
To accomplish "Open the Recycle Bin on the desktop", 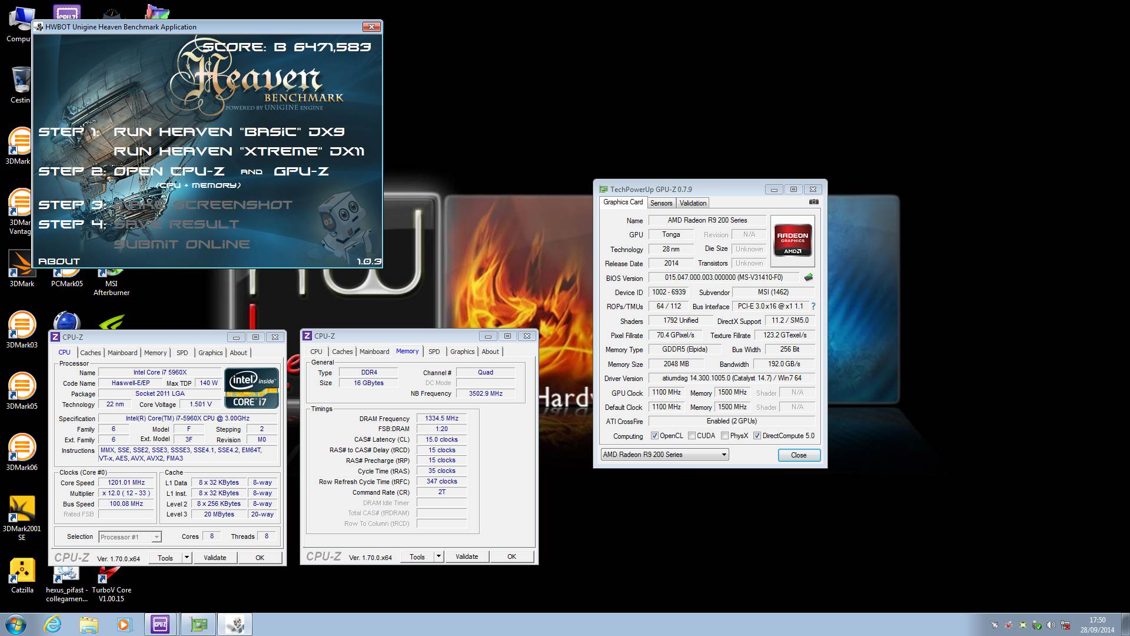I will 21,85.
